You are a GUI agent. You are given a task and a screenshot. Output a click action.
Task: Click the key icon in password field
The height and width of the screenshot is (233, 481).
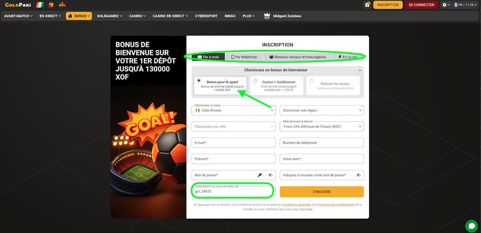[260, 175]
